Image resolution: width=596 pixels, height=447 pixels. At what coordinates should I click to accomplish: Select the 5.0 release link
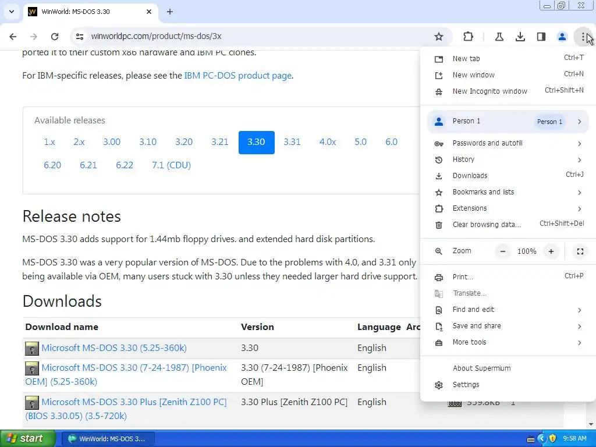click(x=361, y=142)
